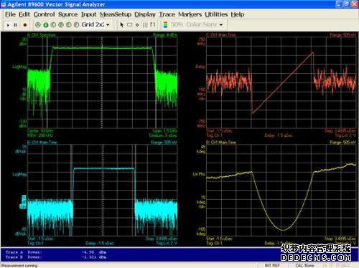The height and width of the screenshot is (268, 359).
Task: Select the diamond marker tool
Action: (x=137, y=25)
